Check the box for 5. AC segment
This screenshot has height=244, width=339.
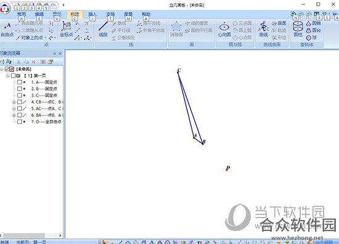click(x=20, y=108)
